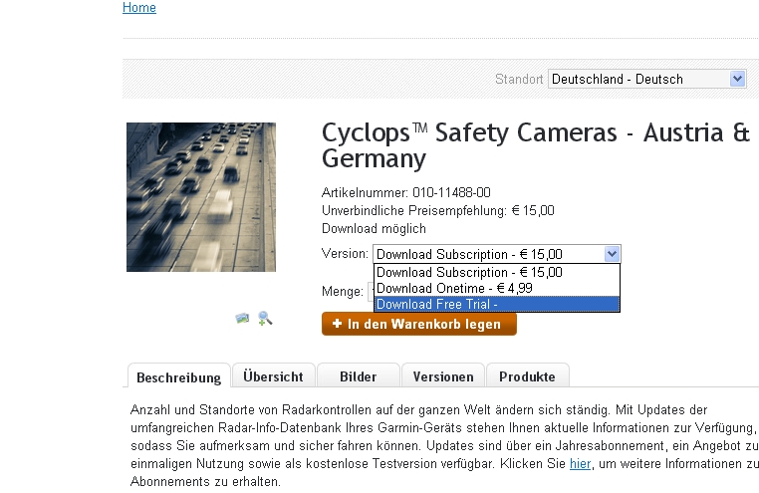Open the Produkte tab

point(527,376)
